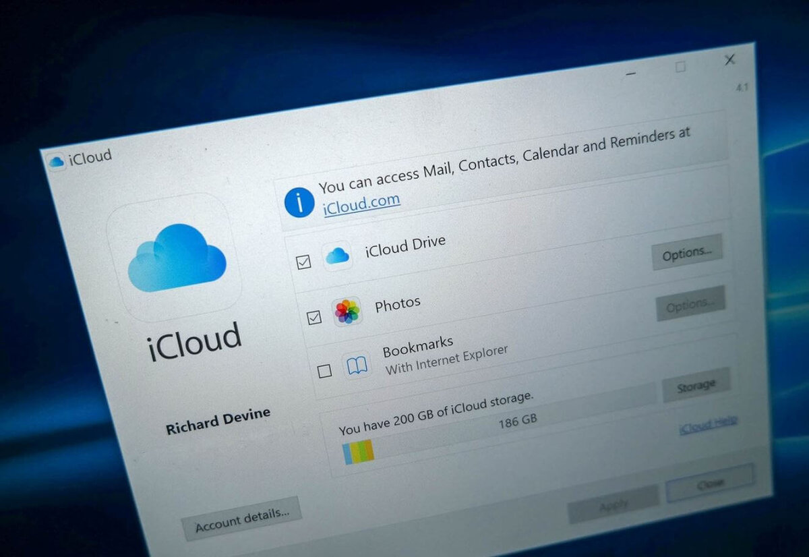Click the blue information icon

(x=299, y=202)
